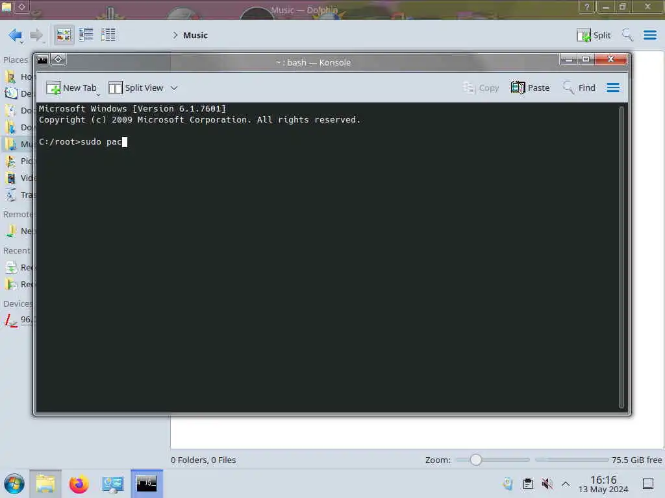Click Paste in Konsole toolbar

530,88
